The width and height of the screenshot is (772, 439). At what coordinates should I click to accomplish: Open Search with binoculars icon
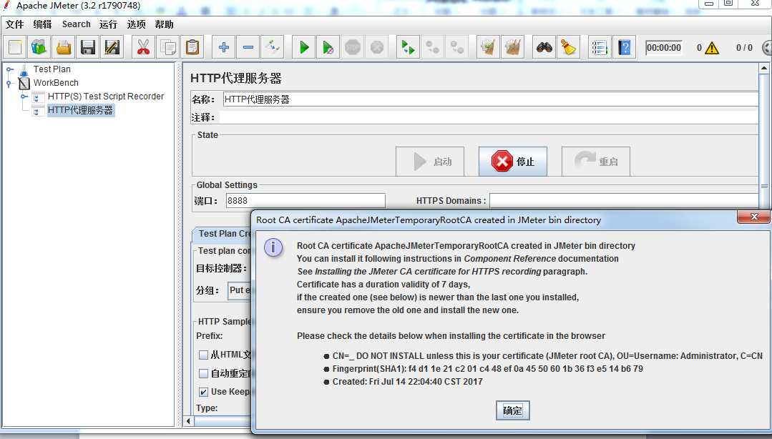click(544, 48)
